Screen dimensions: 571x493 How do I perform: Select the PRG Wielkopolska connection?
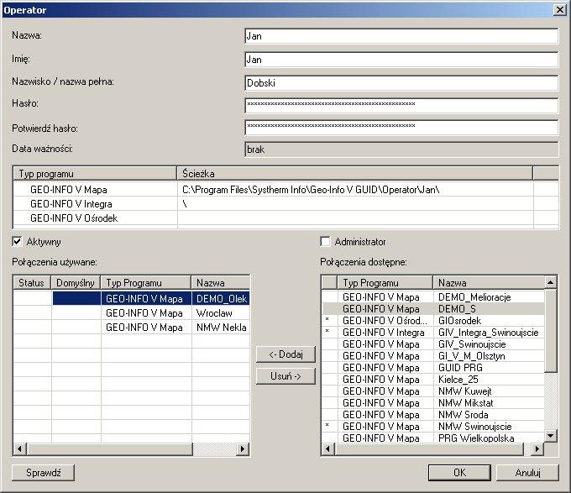pos(433,438)
